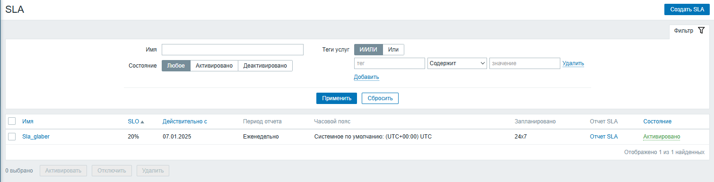714x182 pixels.
Task: Click the Состояние filter label
Action: click(143, 66)
